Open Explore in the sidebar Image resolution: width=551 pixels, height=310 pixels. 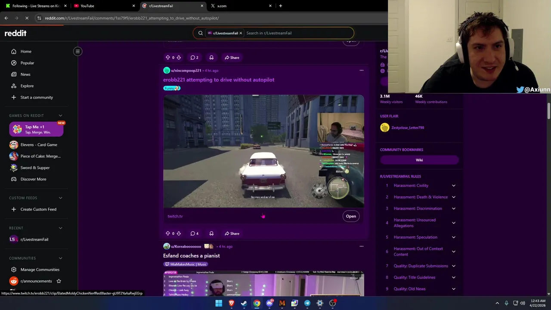click(x=27, y=86)
